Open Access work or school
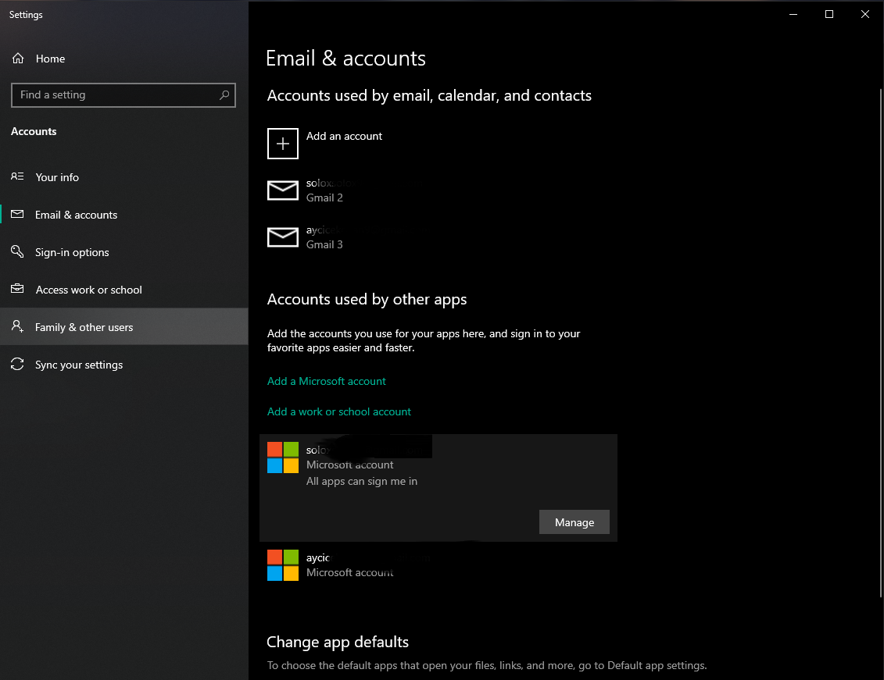The image size is (884, 680). pyautogui.click(x=124, y=290)
